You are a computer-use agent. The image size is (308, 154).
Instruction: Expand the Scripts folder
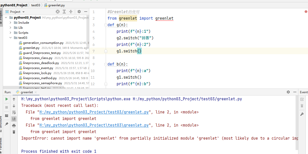pyautogui.click(x=10, y=33)
